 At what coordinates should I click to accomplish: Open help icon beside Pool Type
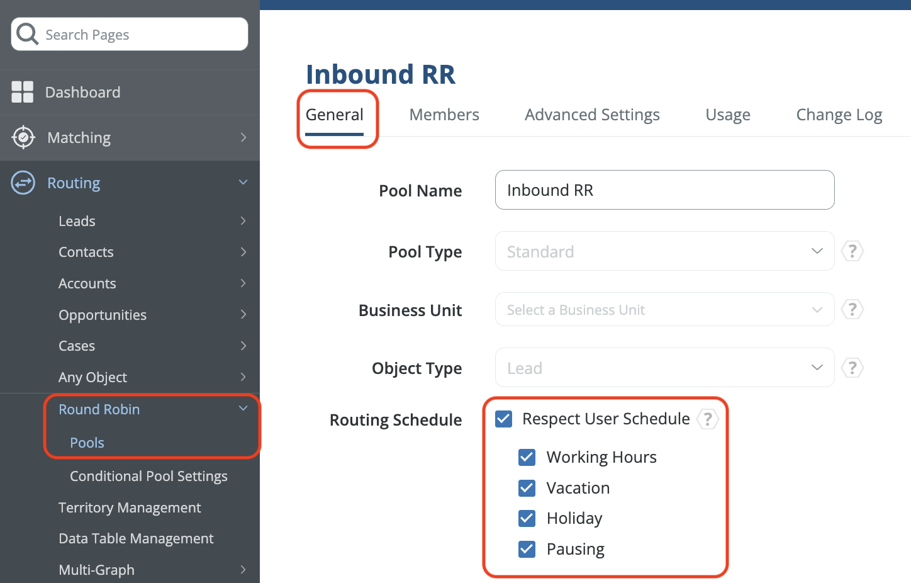tap(852, 251)
